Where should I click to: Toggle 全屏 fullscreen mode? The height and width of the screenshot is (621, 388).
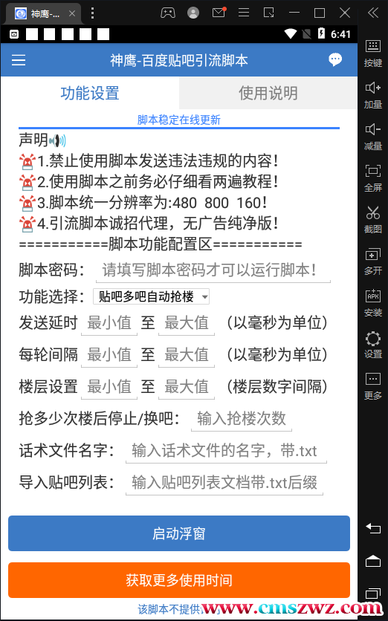pos(373,177)
